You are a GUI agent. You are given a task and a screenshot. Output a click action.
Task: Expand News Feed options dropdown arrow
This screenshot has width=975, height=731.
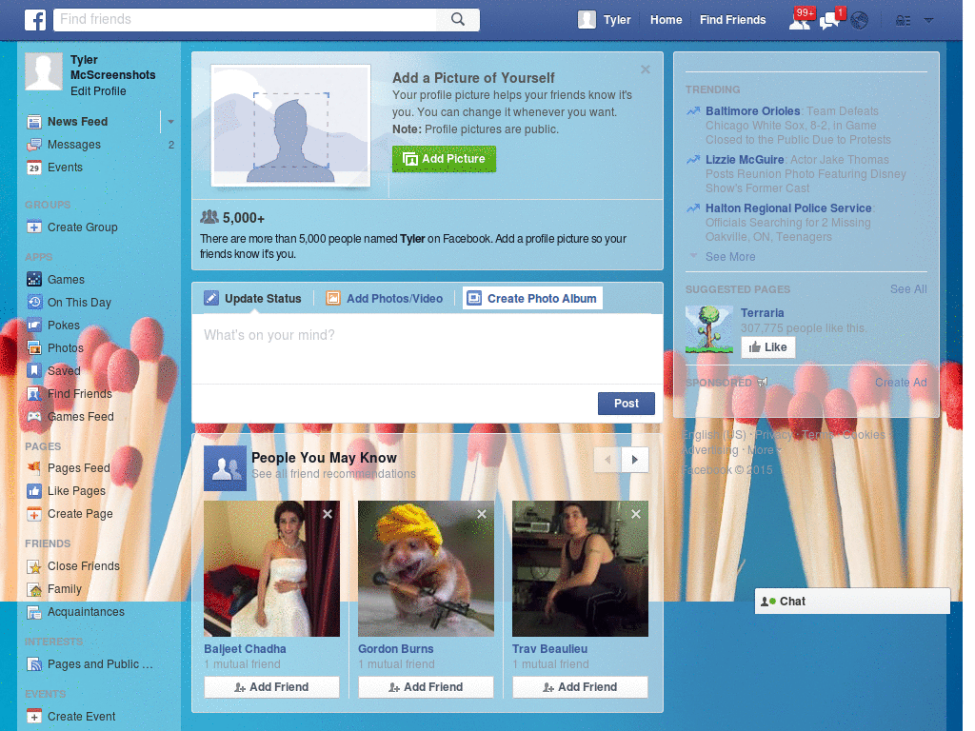point(170,122)
